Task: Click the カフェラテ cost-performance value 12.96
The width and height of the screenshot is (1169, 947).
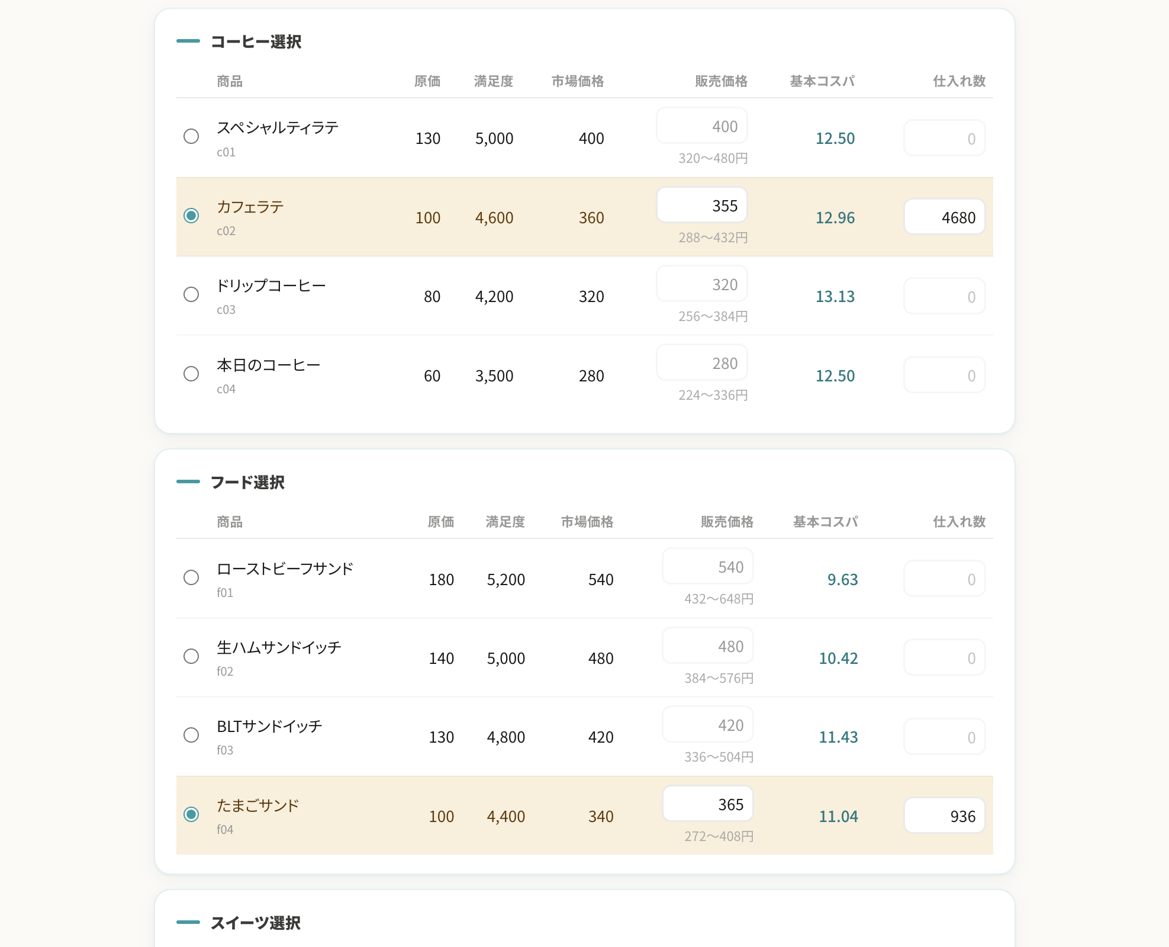Action: point(835,218)
